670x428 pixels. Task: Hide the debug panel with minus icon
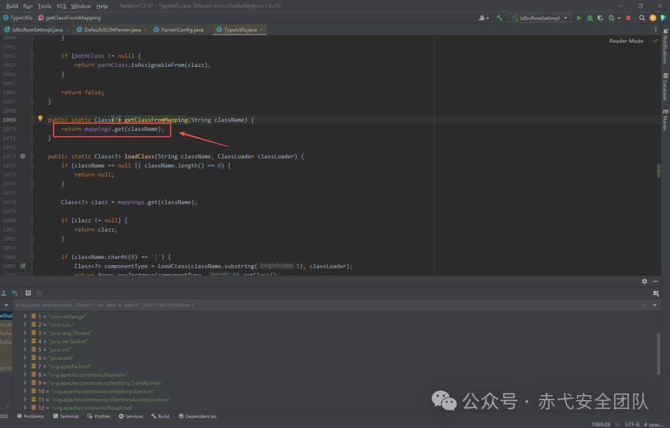click(x=656, y=281)
